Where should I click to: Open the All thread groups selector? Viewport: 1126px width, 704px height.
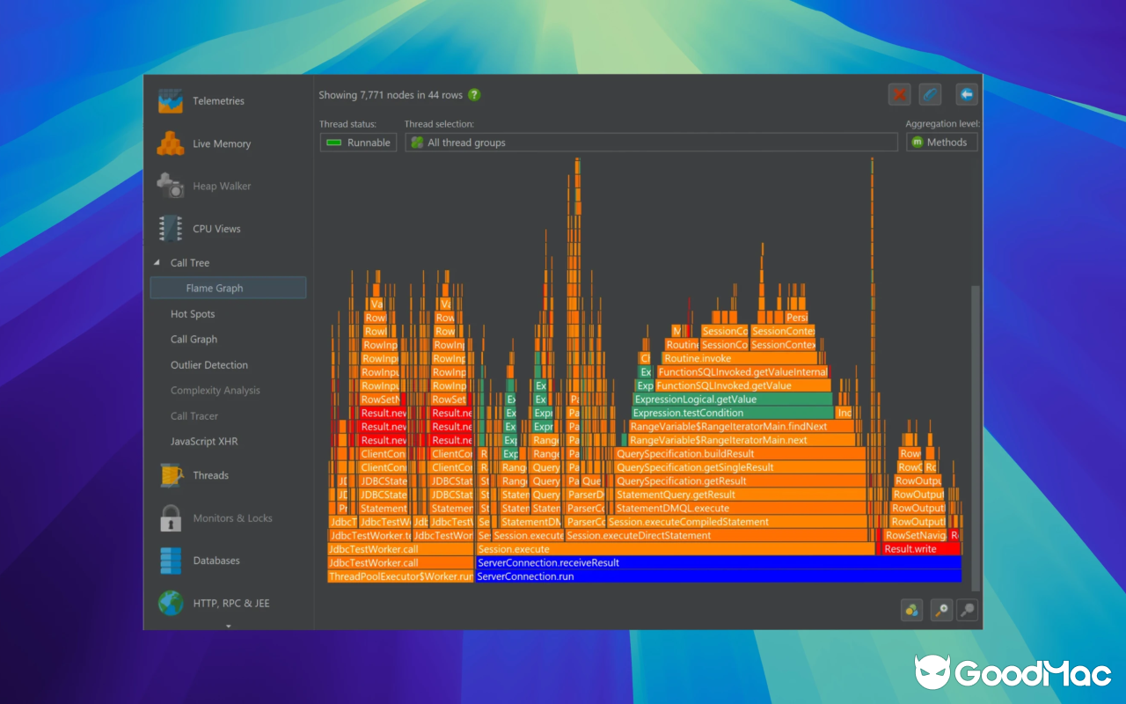pos(651,142)
